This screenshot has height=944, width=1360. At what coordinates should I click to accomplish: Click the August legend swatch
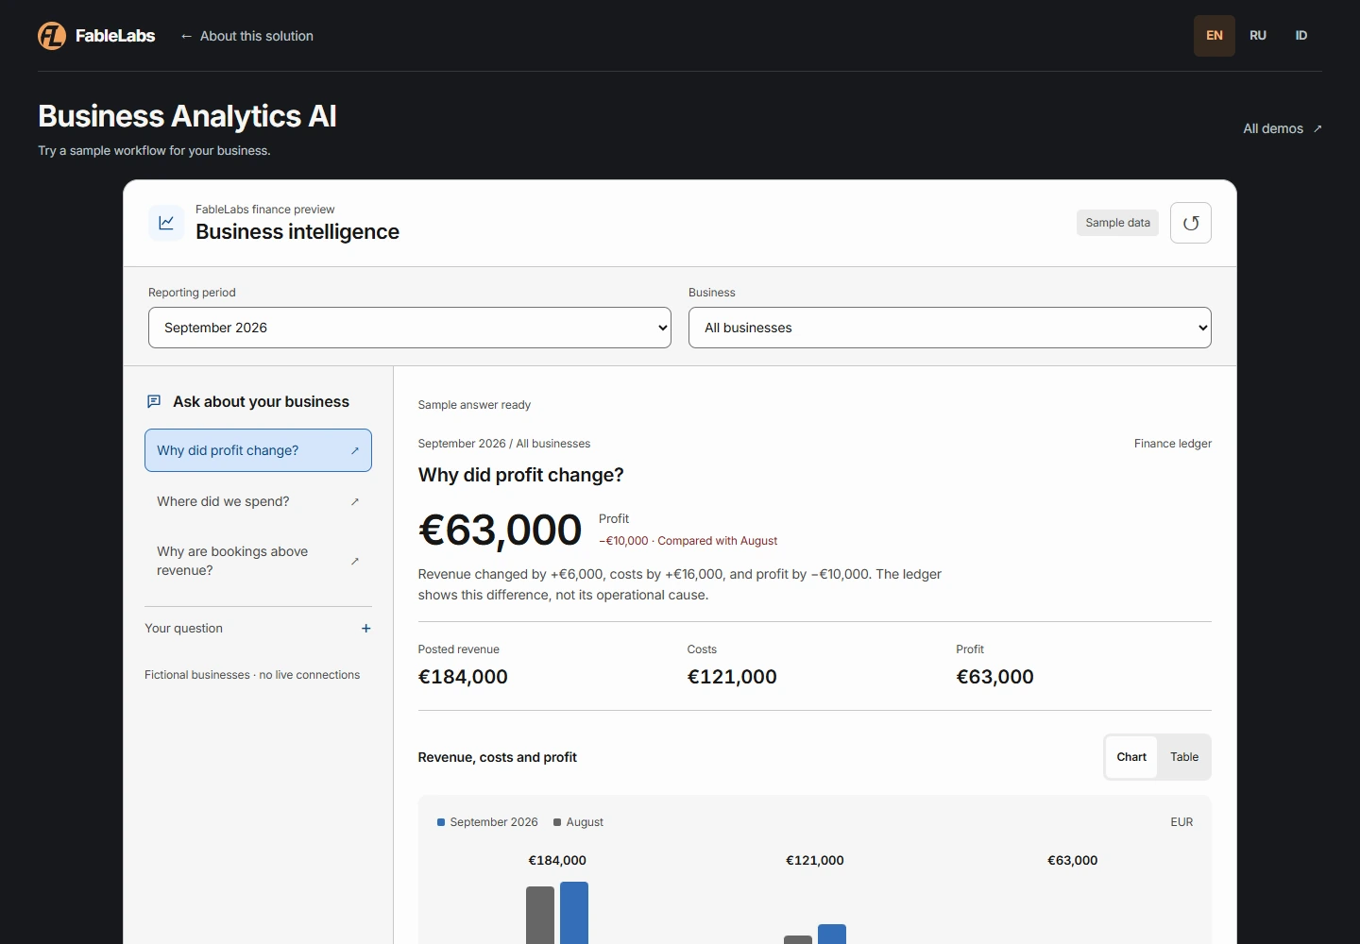(x=557, y=822)
